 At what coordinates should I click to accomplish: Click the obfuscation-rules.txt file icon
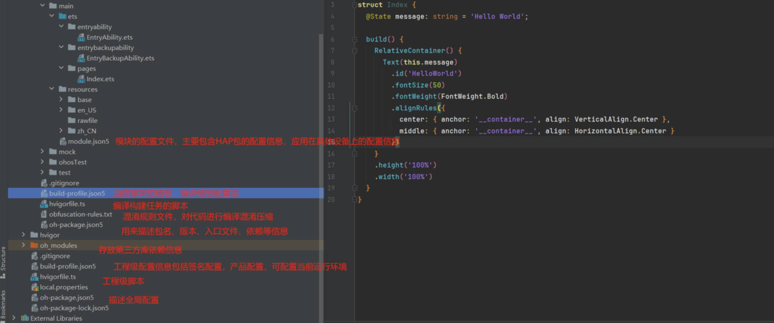pos(44,214)
